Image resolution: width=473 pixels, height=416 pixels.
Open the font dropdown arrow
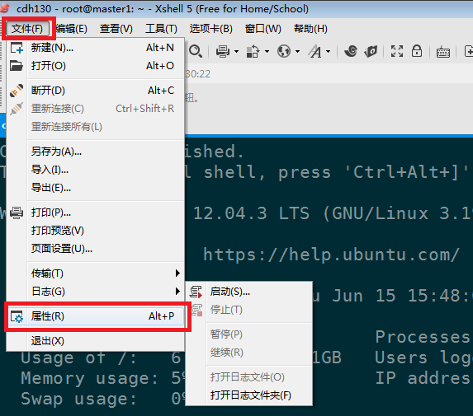329,51
